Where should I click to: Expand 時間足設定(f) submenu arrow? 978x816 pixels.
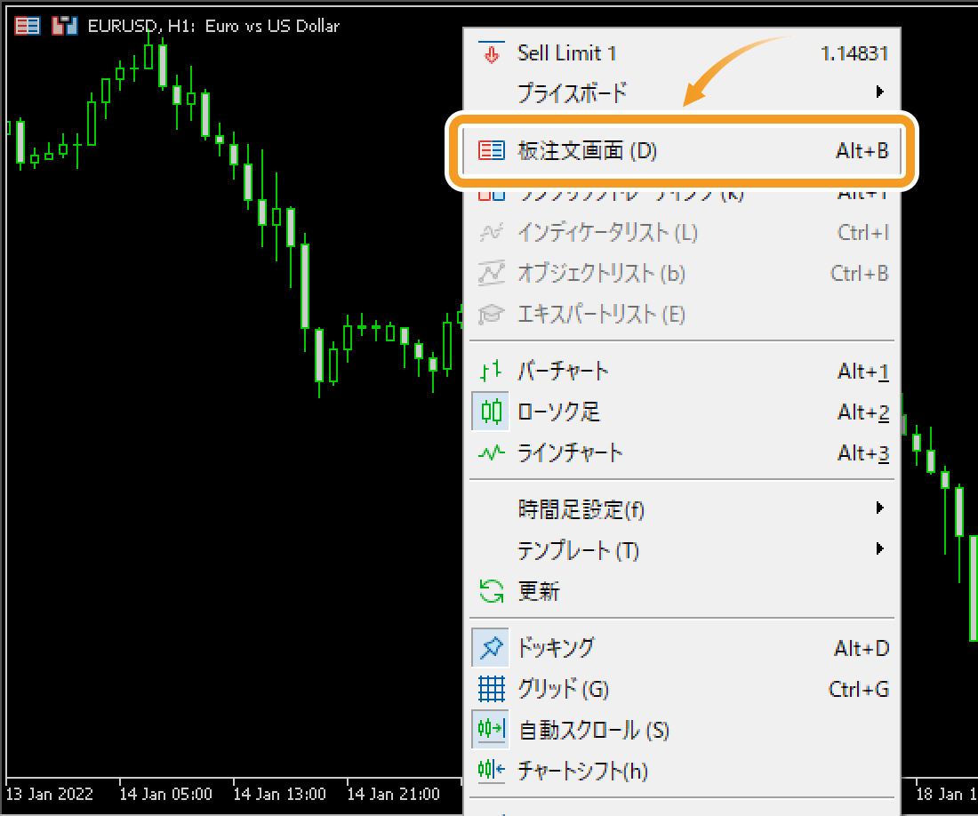coord(880,508)
